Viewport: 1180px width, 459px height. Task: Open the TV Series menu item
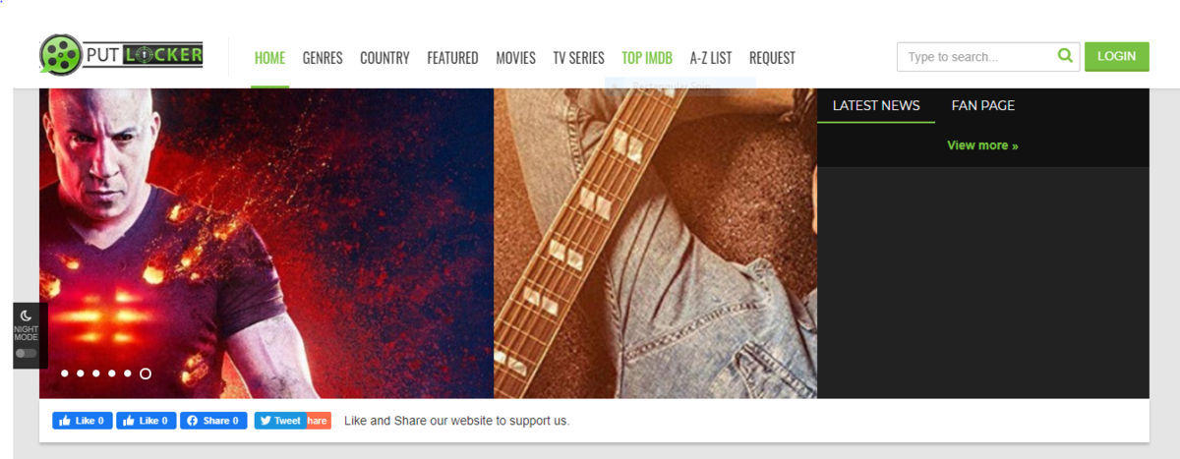tap(578, 58)
